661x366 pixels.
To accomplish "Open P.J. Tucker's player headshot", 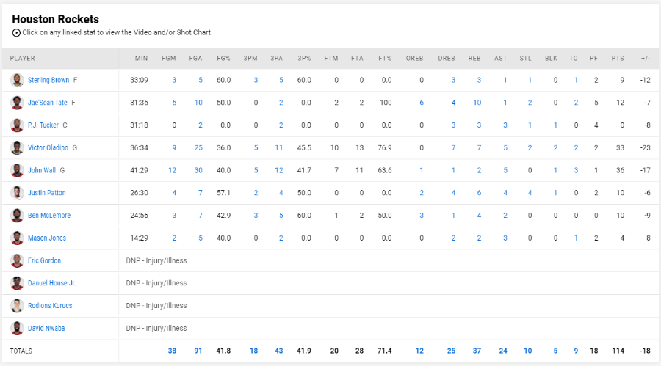I will pyautogui.click(x=17, y=125).
